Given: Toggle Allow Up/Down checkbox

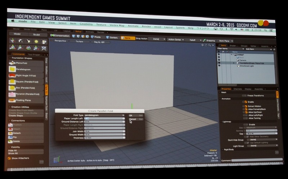Looking at the screenshot, I should [x=246, y=112].
